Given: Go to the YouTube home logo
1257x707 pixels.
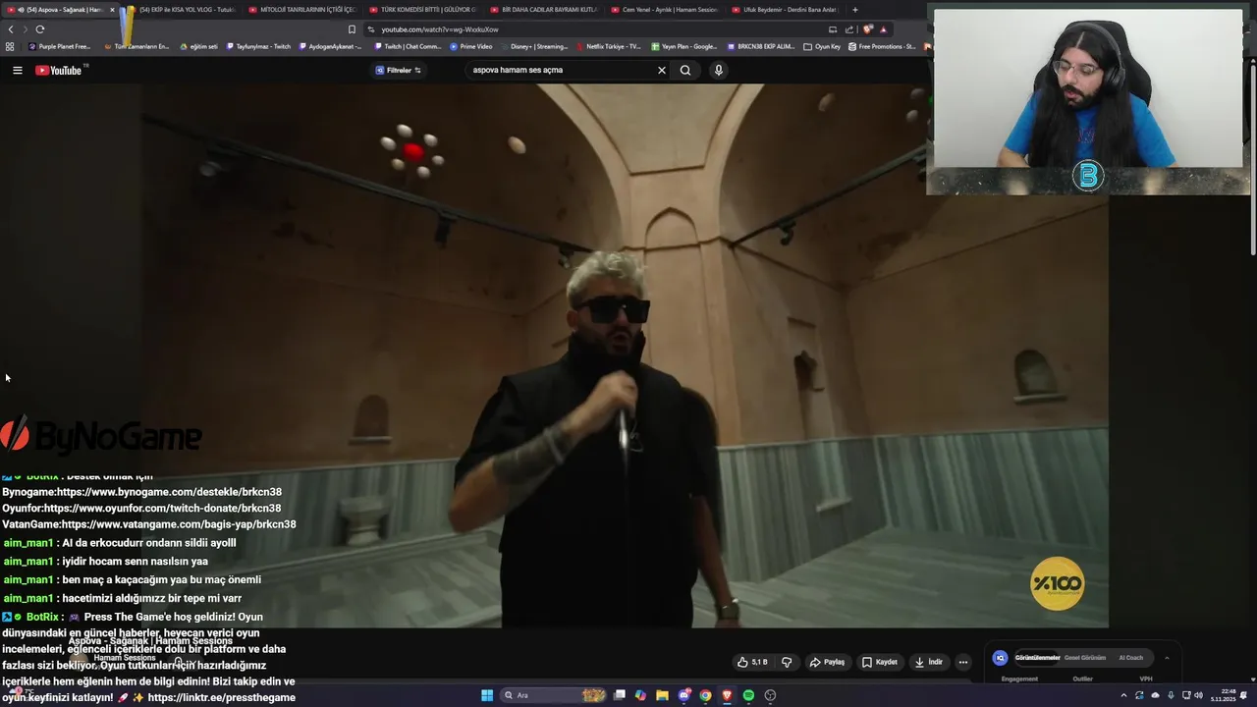Looking at the screenshot, I should coord(59,70).
